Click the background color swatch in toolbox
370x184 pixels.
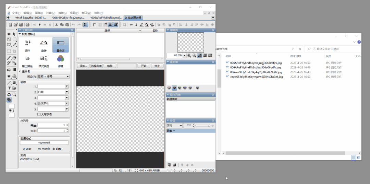[12, 115]
